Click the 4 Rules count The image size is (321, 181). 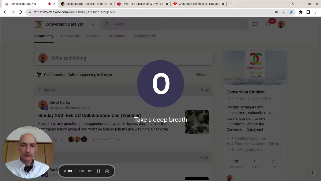(x=273, y=164)
